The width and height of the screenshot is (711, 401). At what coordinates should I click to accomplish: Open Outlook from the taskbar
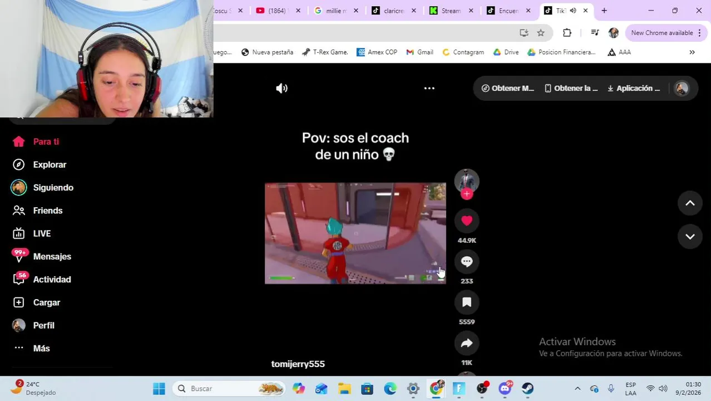coord(322,388)
